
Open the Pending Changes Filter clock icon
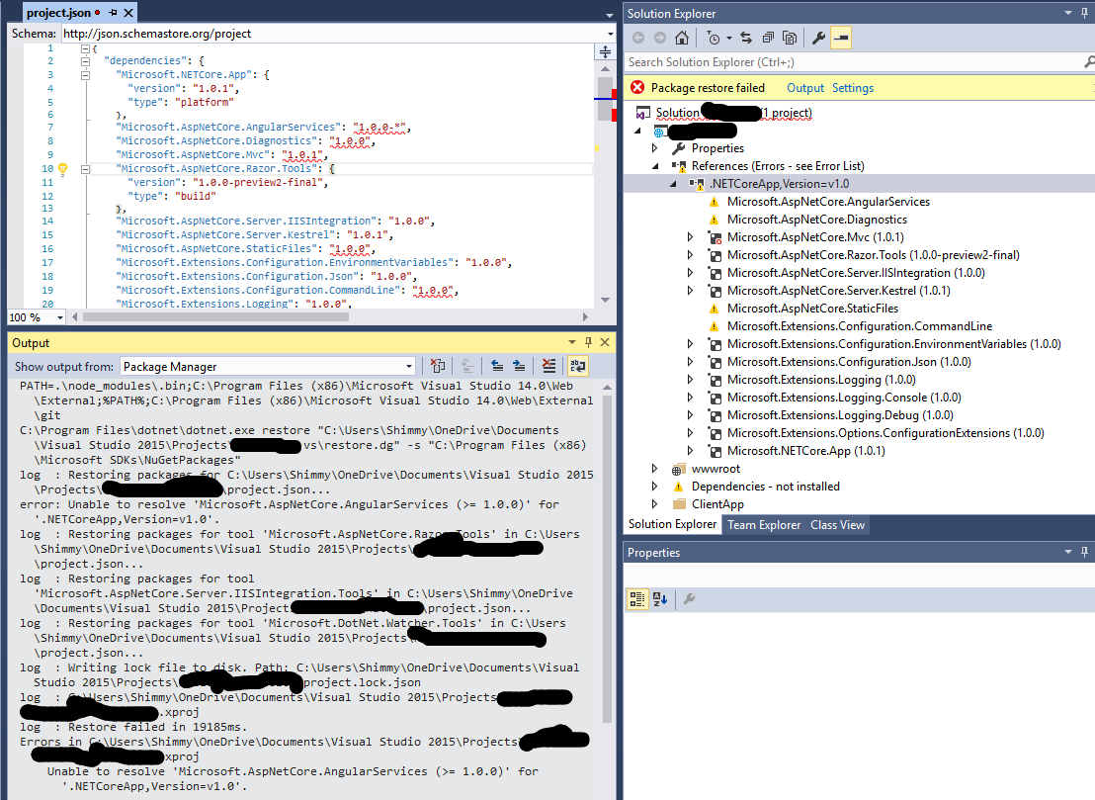(713, 38)
